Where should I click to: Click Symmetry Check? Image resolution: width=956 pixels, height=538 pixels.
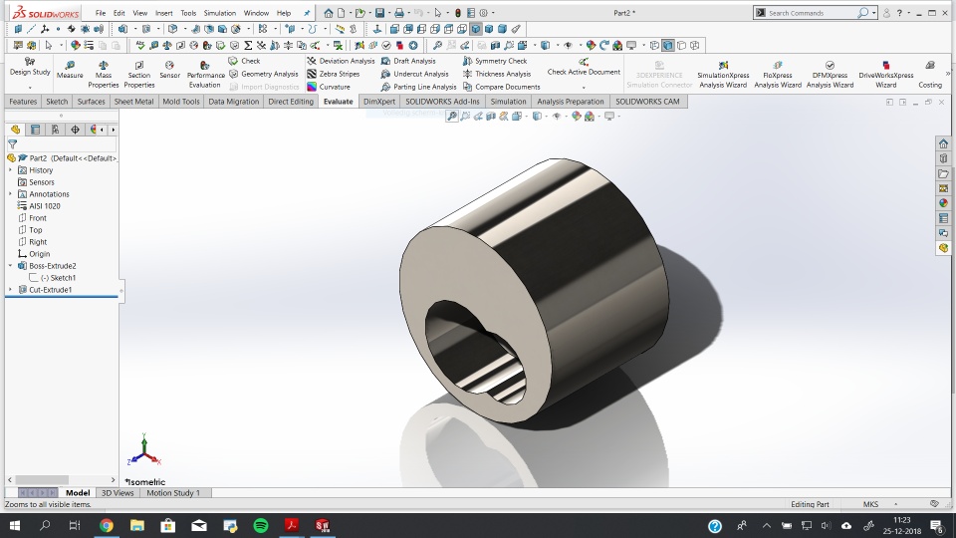pos(495,61)
